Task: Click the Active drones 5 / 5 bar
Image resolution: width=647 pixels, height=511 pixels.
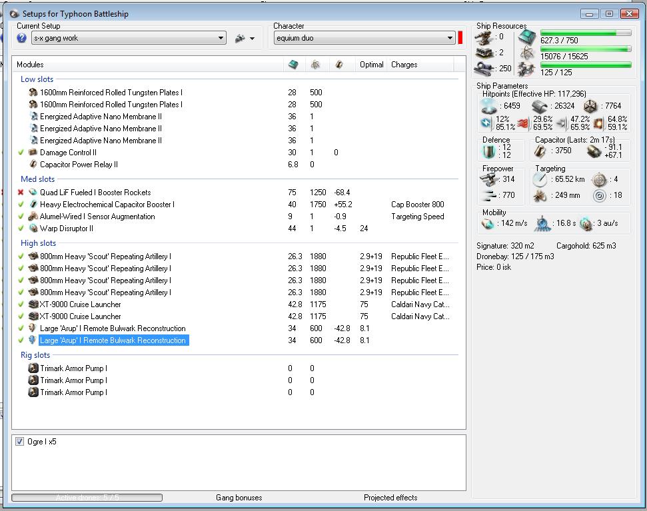Action: [x=87, y=498]
